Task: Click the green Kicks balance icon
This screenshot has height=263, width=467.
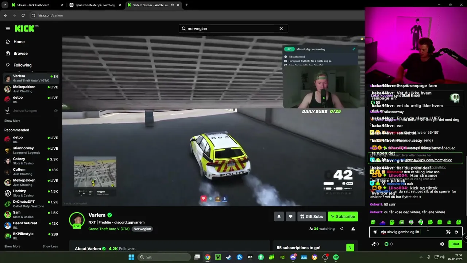Action: pyautogui.click(x=387, y=244)
